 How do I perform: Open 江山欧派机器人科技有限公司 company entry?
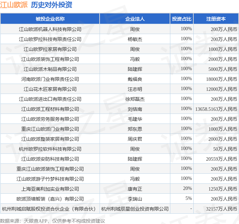50,29
